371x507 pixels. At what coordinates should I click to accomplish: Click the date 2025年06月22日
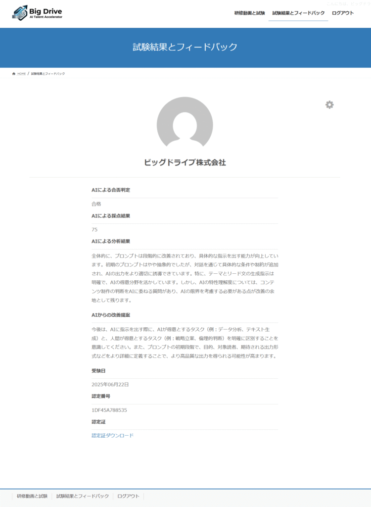pyautogui.click(x=110, y=384)
